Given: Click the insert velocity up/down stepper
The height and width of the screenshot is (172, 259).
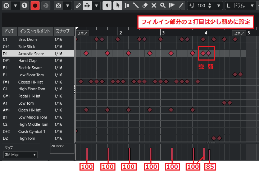Looking at the screenshot, I should coord(210,6).
